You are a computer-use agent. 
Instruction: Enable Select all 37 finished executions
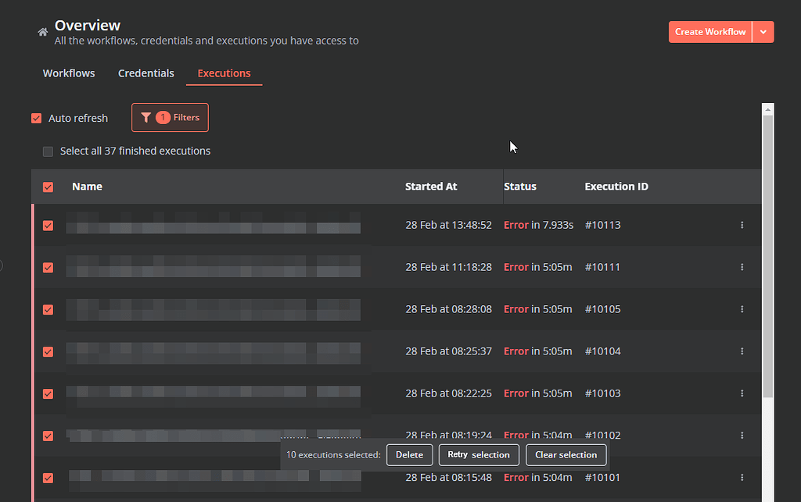click(48, 151)
